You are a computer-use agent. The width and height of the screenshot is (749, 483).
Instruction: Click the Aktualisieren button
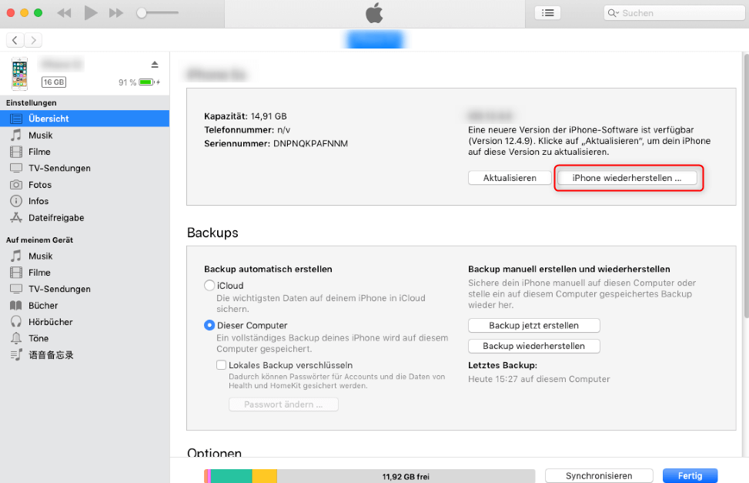[x=510, y=178]
